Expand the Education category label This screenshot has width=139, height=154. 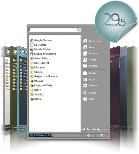(40, 67)
